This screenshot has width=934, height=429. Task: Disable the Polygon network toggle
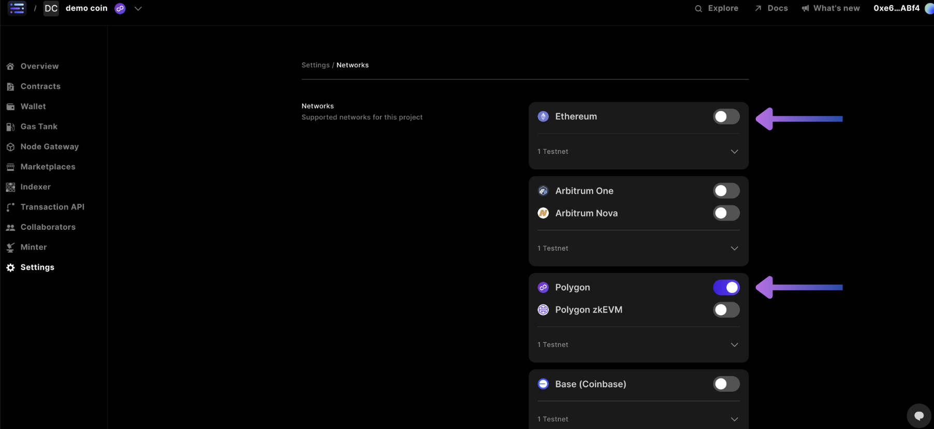pyautogui.click(x=726, y=287)
